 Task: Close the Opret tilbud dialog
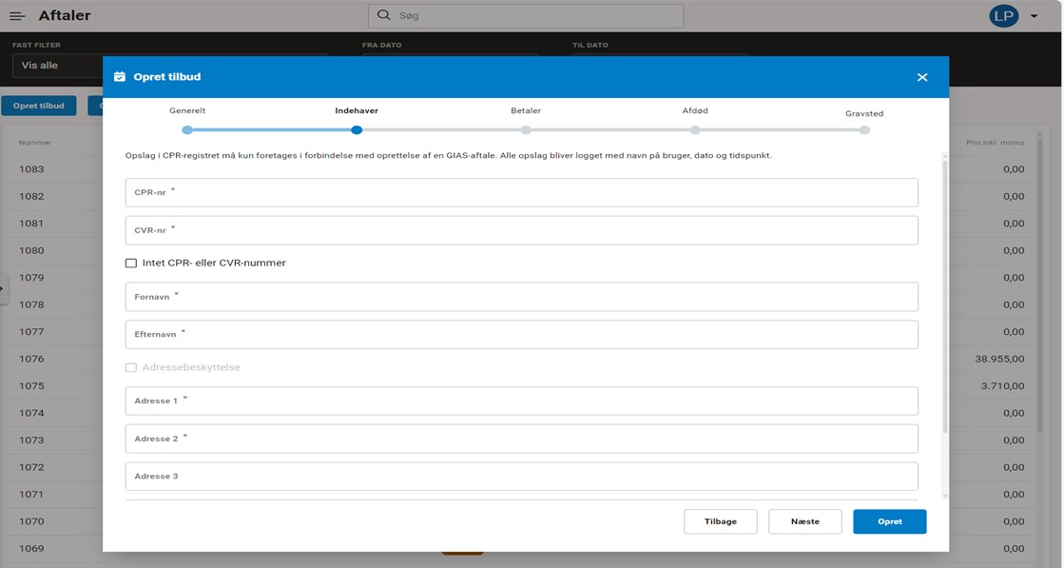922,77
